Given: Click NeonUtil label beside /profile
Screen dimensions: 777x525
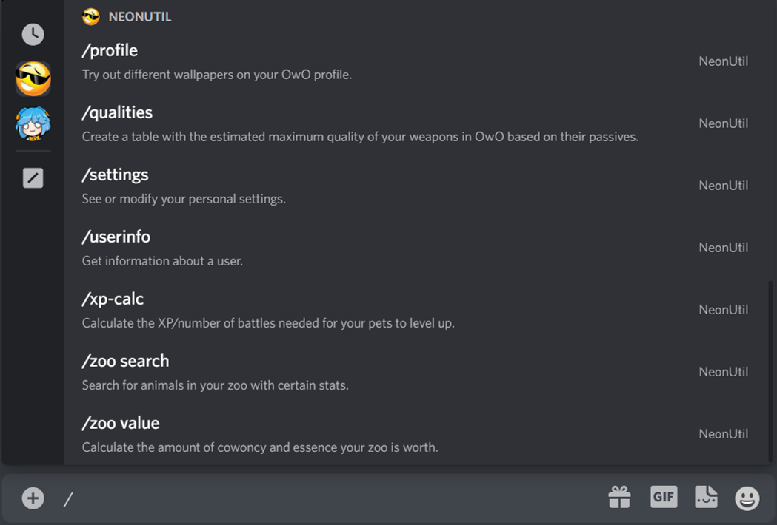Looking at the screenshot, I should tap(723, 61).
